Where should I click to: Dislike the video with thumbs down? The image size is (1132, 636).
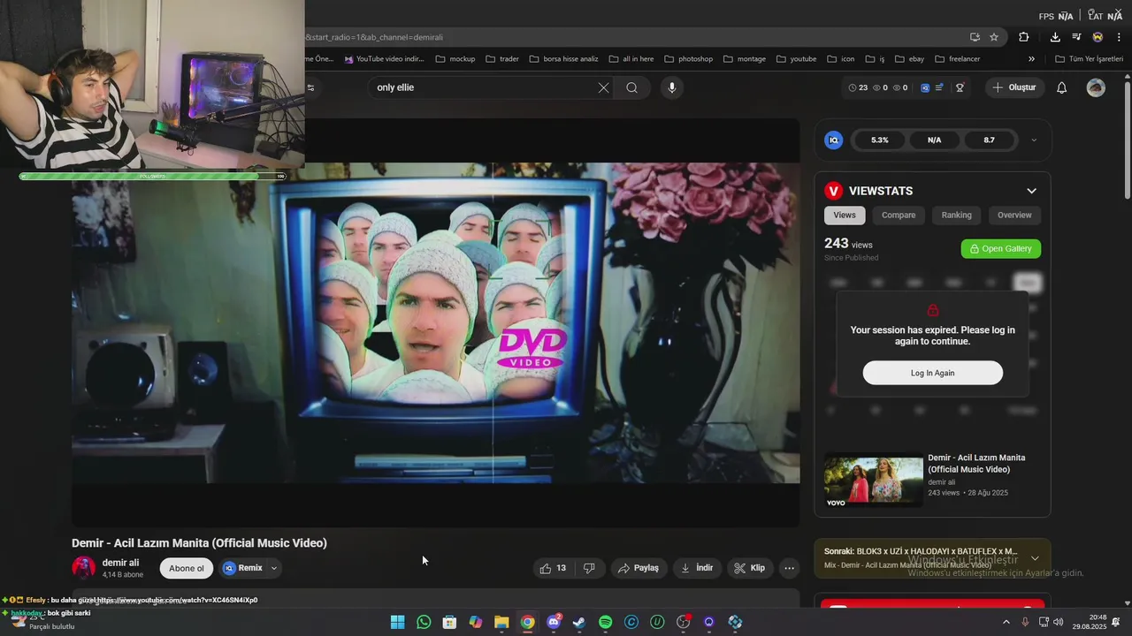(x=589, y=568)
